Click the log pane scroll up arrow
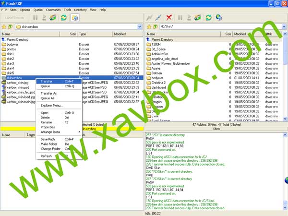The image size is (288, 216). pos(285,135)
